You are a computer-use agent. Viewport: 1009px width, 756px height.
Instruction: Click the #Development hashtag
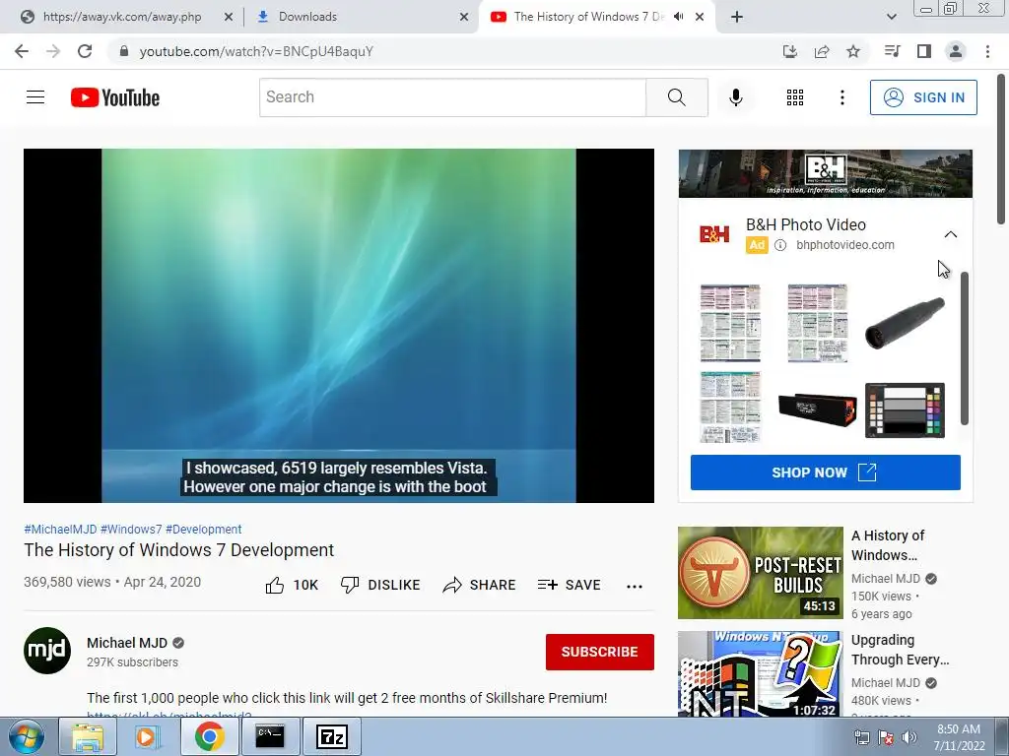203,529
